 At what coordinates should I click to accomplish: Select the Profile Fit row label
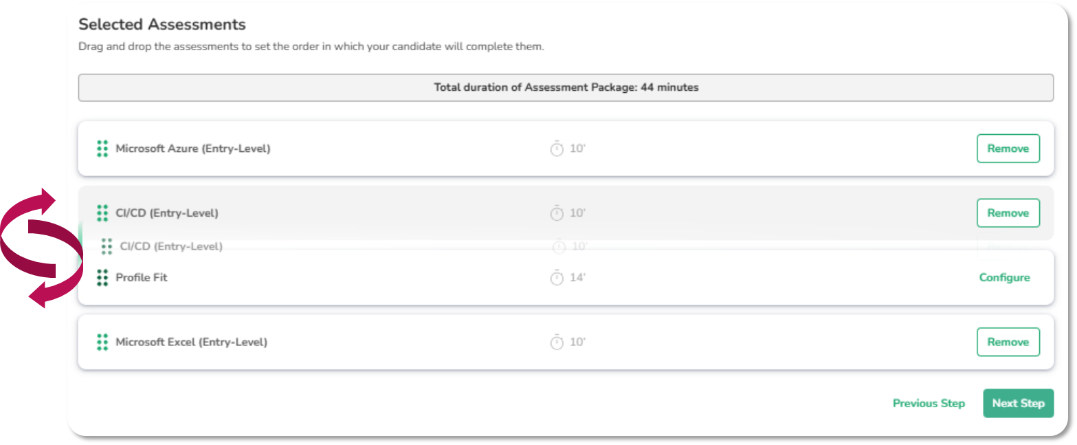pyautogui.click(x=142, y=278)
